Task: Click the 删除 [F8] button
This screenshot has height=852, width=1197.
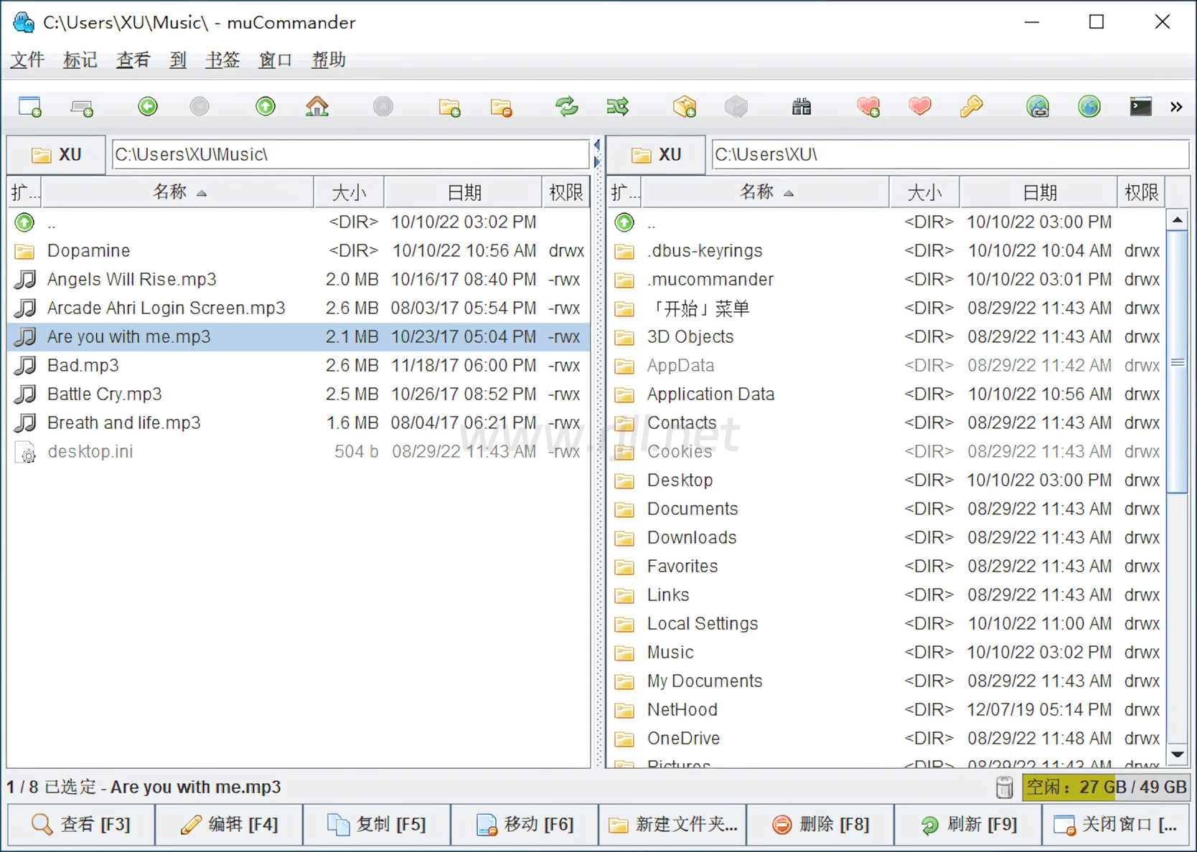Action: click(x=820, y=825)
